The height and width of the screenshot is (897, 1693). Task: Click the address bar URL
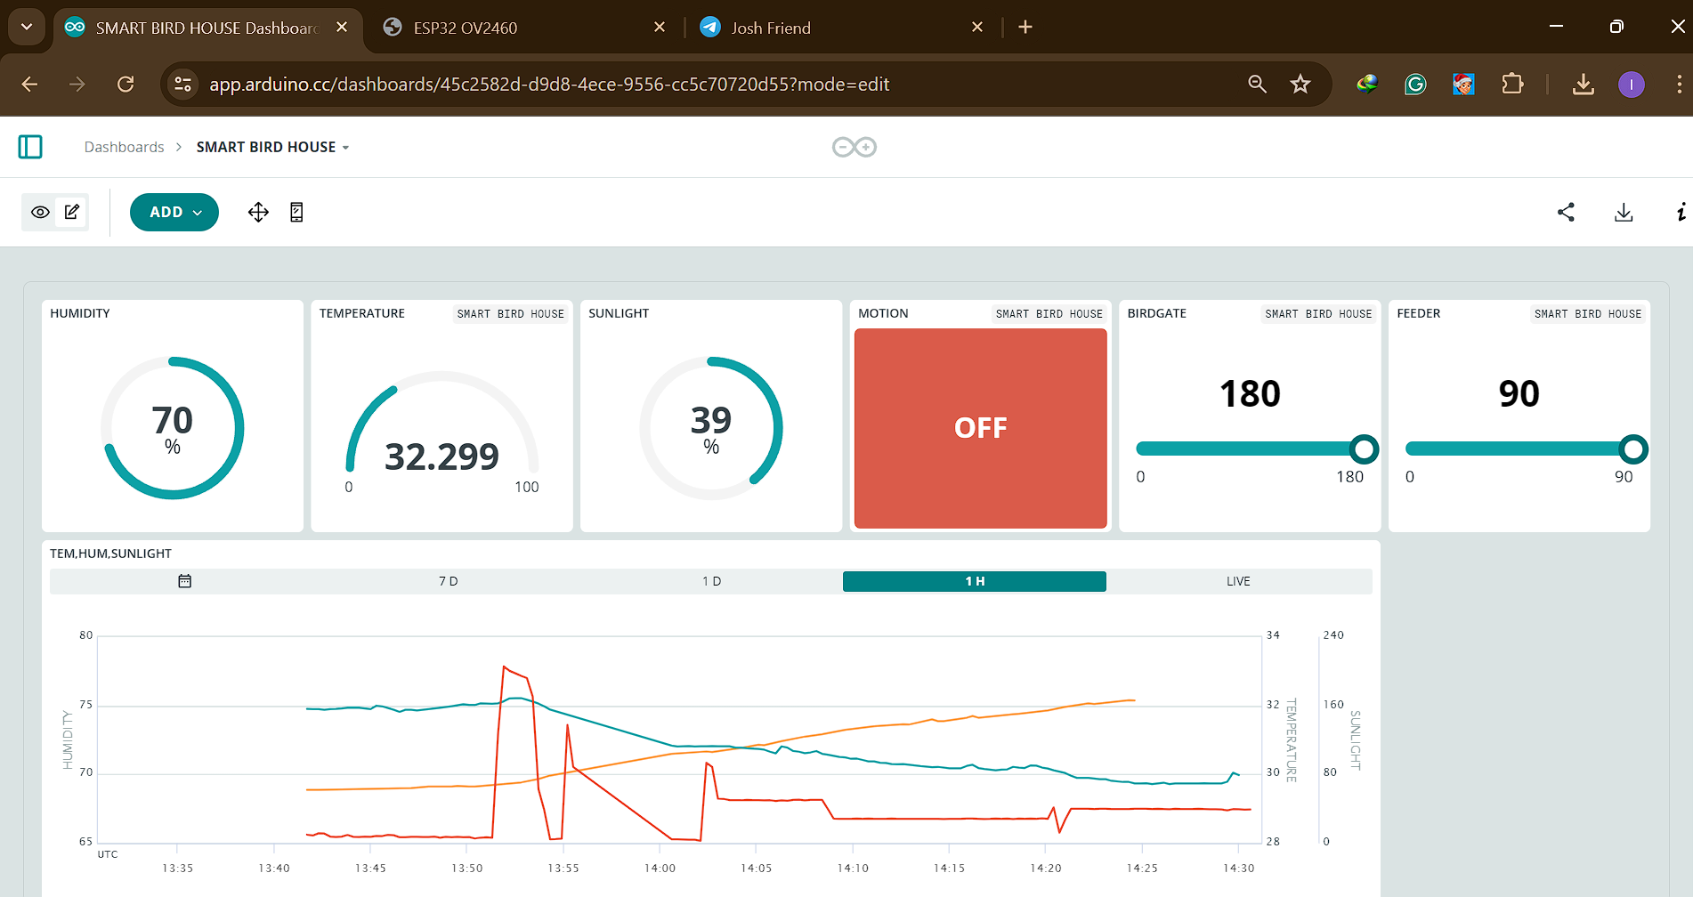tap(549, 85)
